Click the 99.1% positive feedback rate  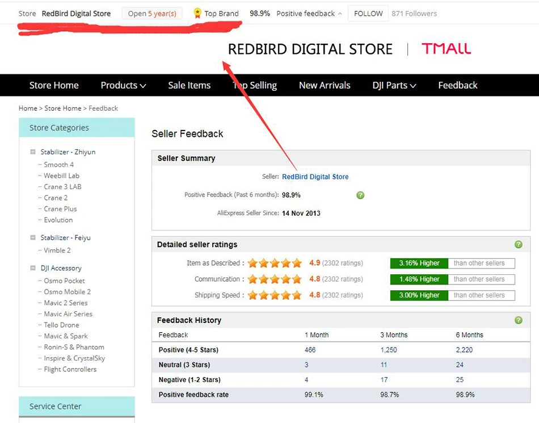pyautogui.click(x=314, y=395)
